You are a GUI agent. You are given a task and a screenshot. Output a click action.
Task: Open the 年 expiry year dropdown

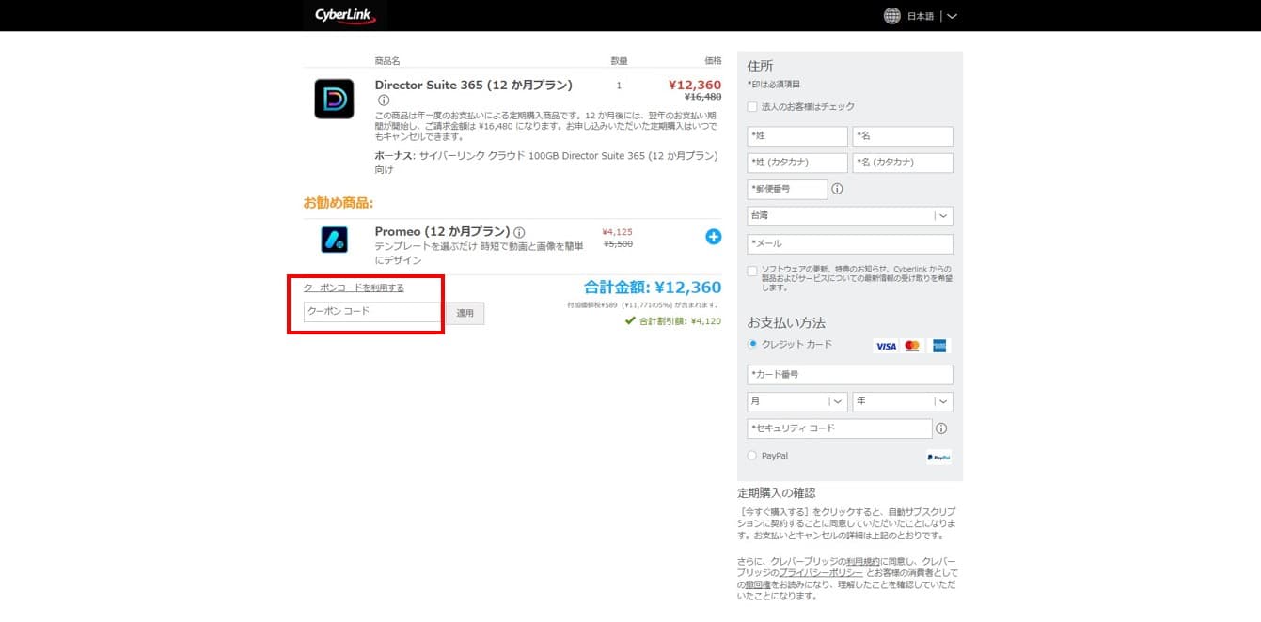[x=903, y=401]
